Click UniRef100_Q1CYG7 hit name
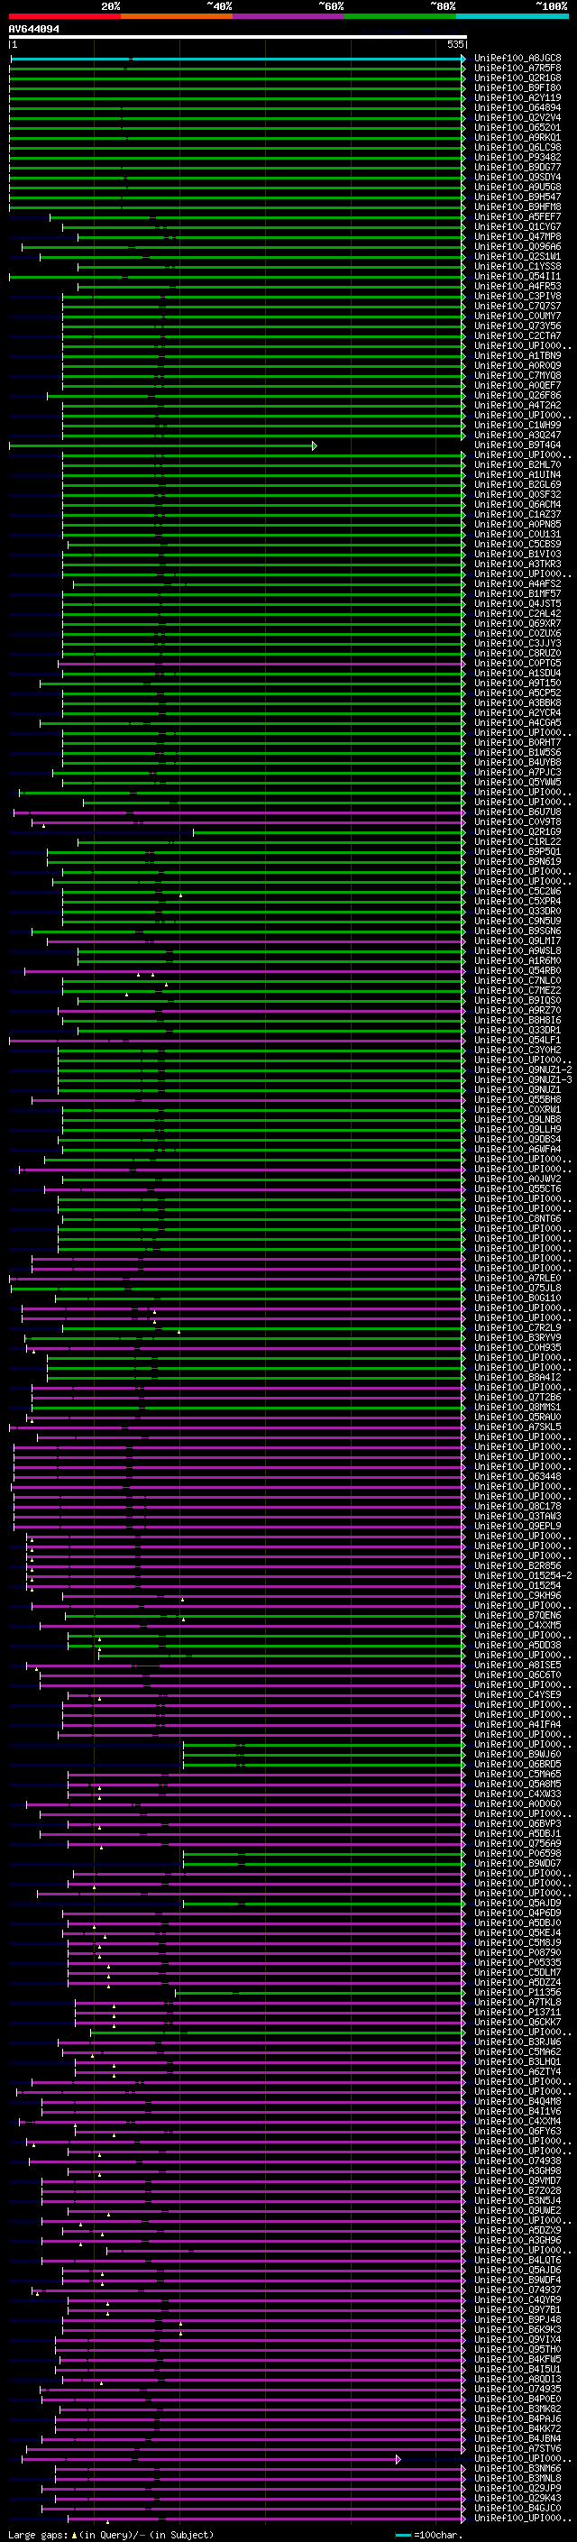Viewport: 577px width, 2542px height. [517, 227]
